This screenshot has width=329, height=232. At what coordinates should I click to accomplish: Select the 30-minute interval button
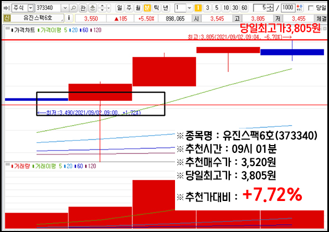[x=235, y=8]
